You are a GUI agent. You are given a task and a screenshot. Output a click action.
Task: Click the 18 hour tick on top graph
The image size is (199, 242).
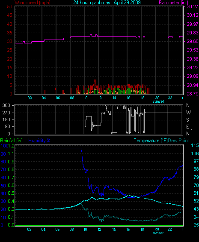[143, 98]
